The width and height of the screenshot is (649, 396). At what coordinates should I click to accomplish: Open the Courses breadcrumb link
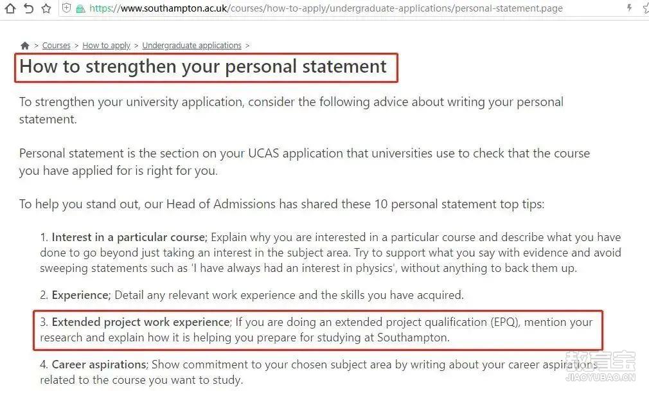57,46
